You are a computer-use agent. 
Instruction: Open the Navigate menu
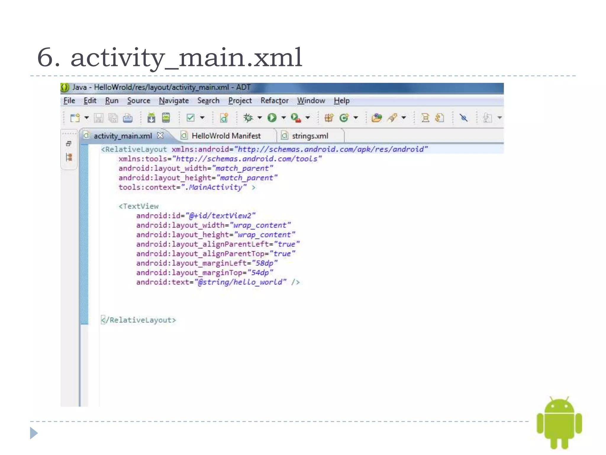pos(174,101)
